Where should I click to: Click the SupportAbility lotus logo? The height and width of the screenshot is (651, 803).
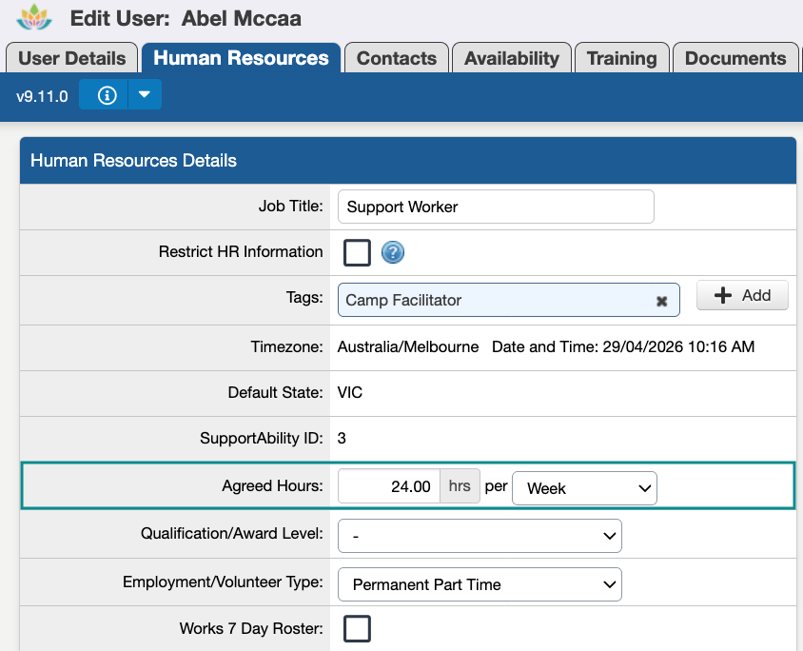(35, 17)
